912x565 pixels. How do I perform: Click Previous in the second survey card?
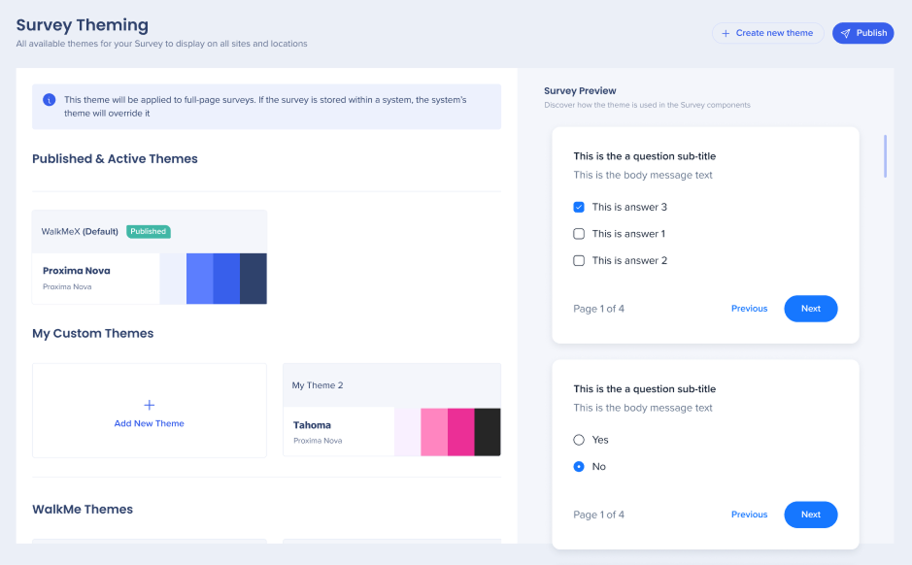coord(749,515)
